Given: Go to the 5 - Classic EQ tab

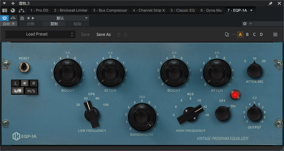Looking at the screenshot, I should click(183, 11).
